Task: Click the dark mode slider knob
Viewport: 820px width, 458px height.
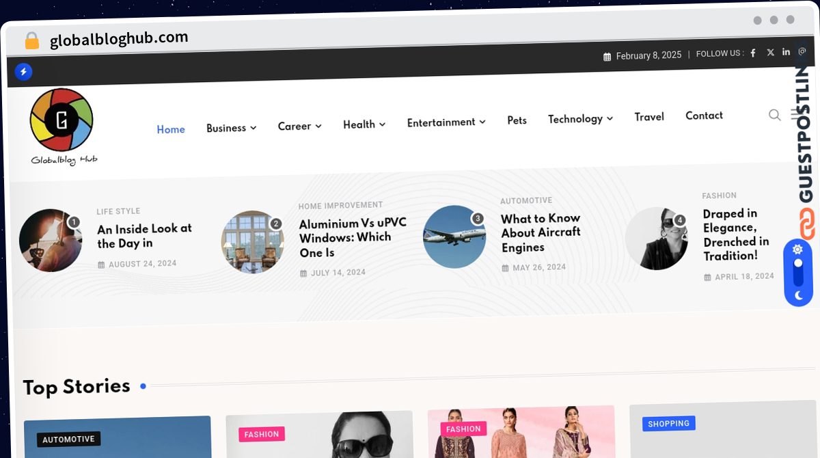Action: (x=797, y=263)
